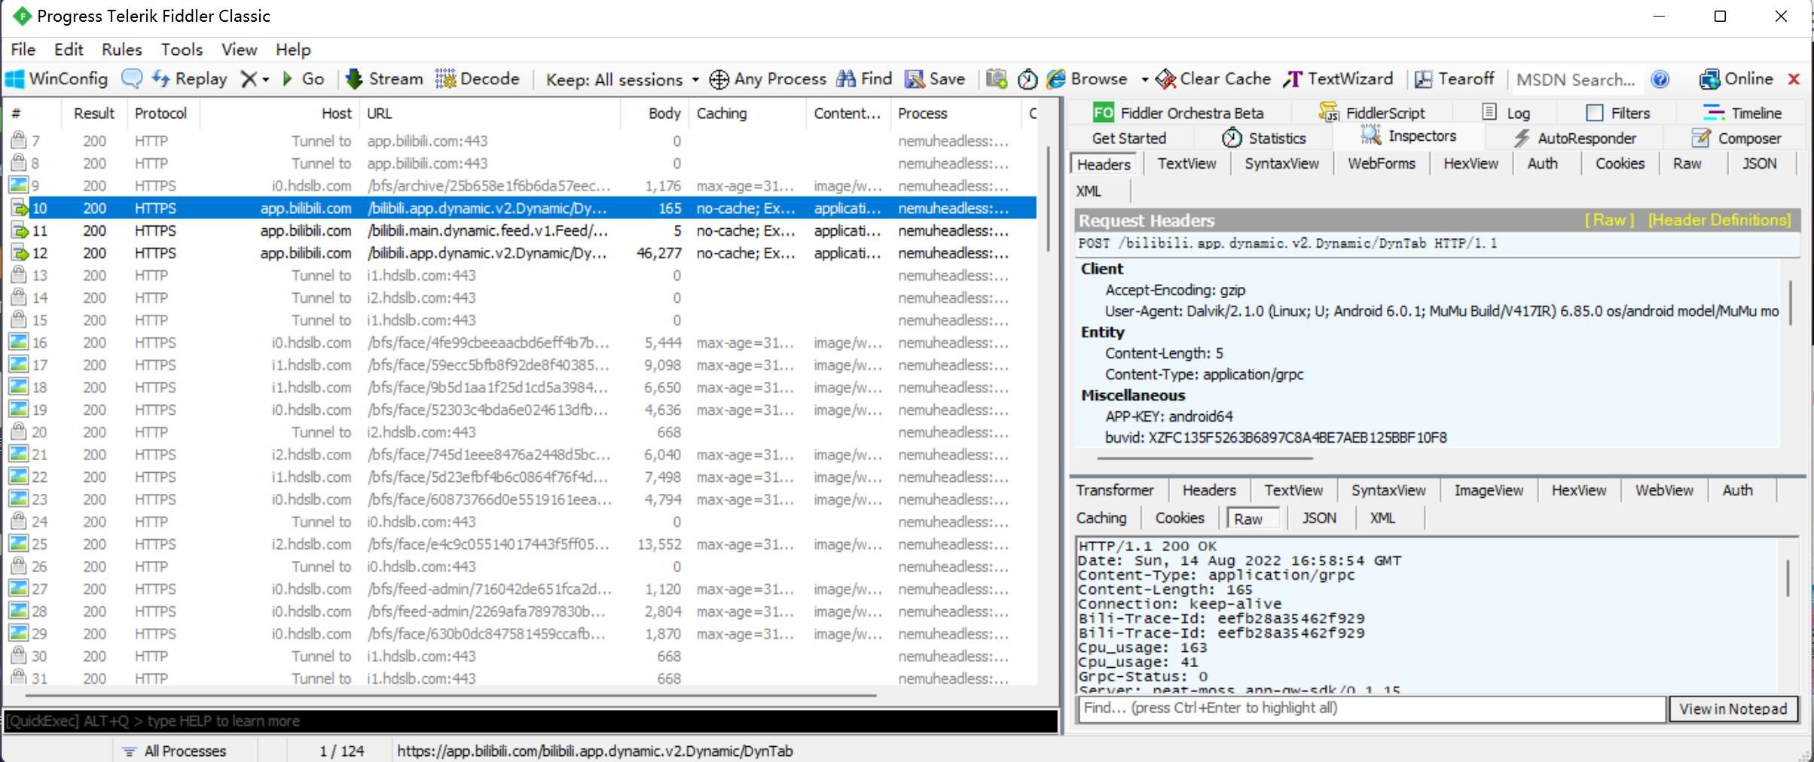This screenshot has height=762, width=1814.
Task: Toggle Stream mode in toolbar
Action: (x=384, y=79)
